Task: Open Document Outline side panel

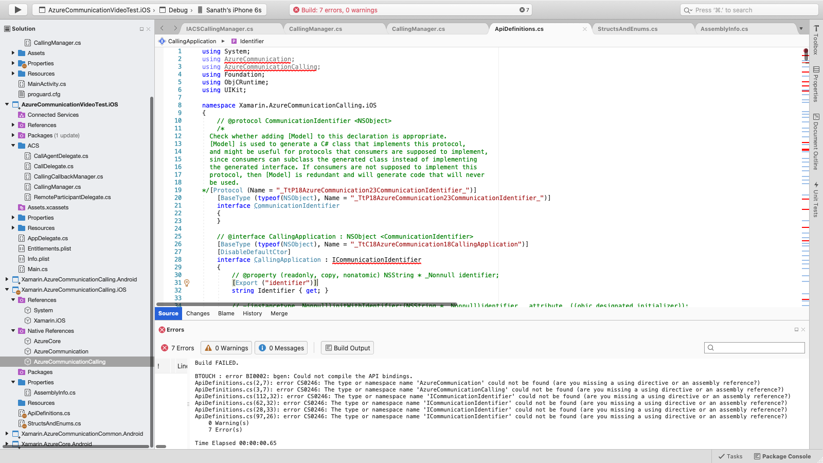Action: 816,141
